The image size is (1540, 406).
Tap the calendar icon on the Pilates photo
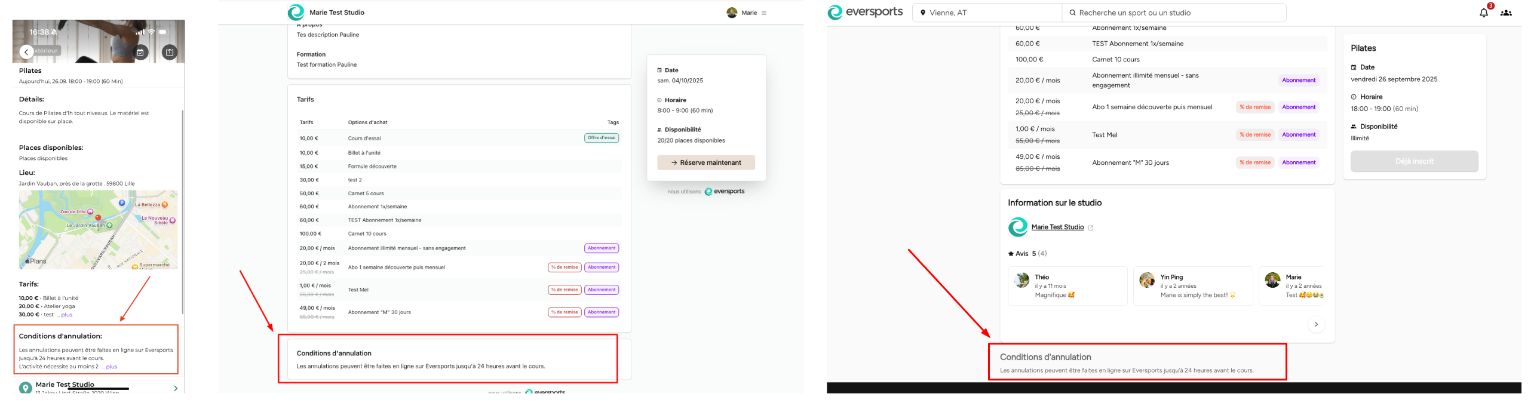click(140, 53)
